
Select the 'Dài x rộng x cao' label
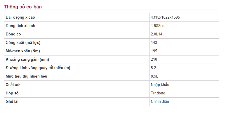click(20, 17)
